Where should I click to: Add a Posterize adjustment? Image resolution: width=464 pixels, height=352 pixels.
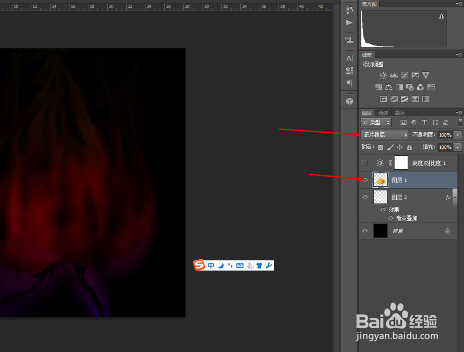[394, 99]
